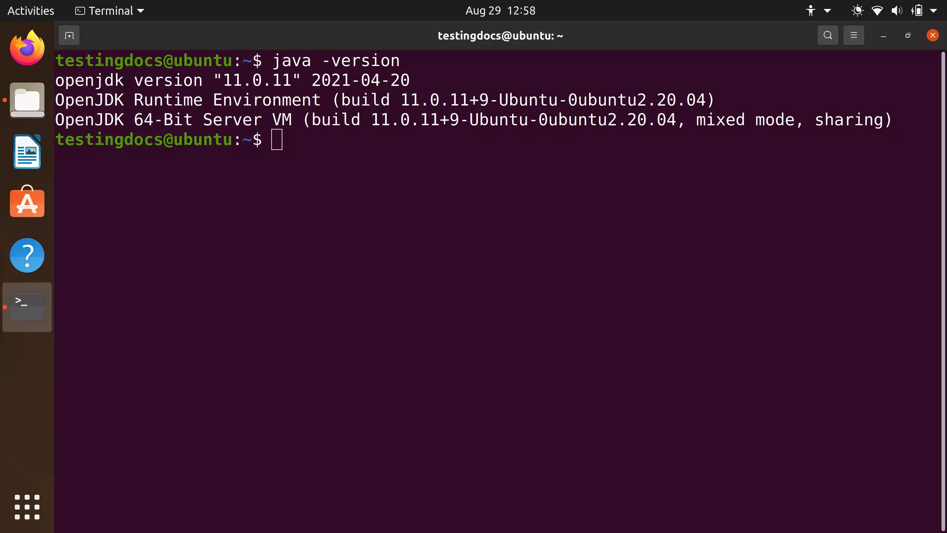Toggle night light via brightness indicator

(857, 10)
